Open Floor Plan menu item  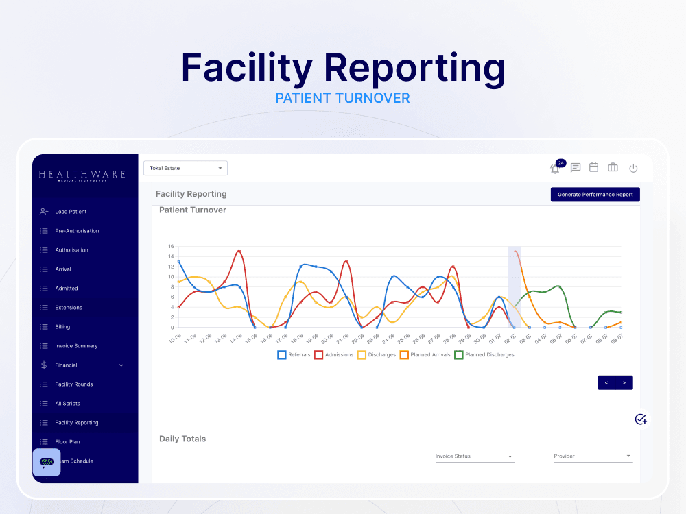tap(67, 442)
